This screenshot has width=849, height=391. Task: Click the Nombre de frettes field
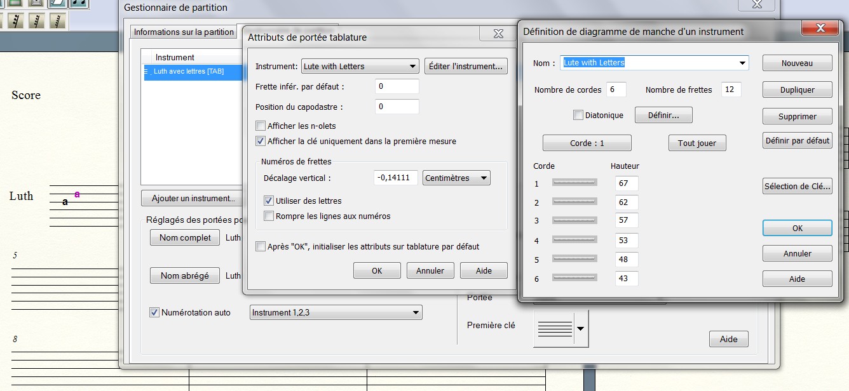(731, 89)
